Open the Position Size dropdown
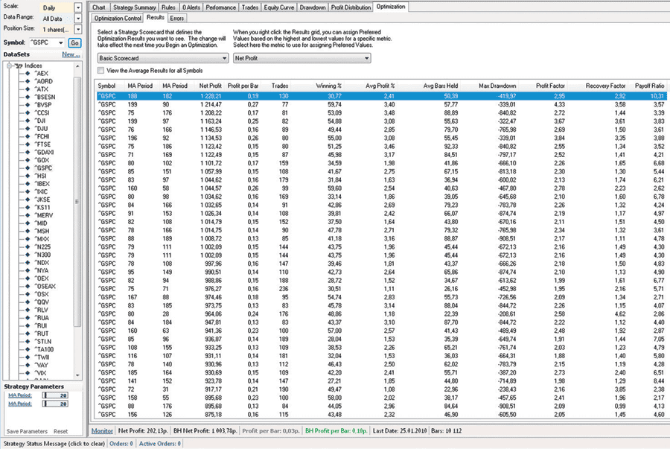 (77, 29)
